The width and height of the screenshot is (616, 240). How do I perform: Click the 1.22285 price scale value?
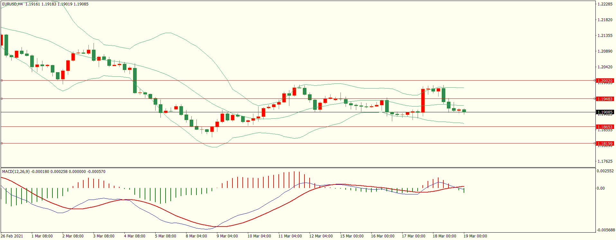pyautogui.click(x=605, y=4)
